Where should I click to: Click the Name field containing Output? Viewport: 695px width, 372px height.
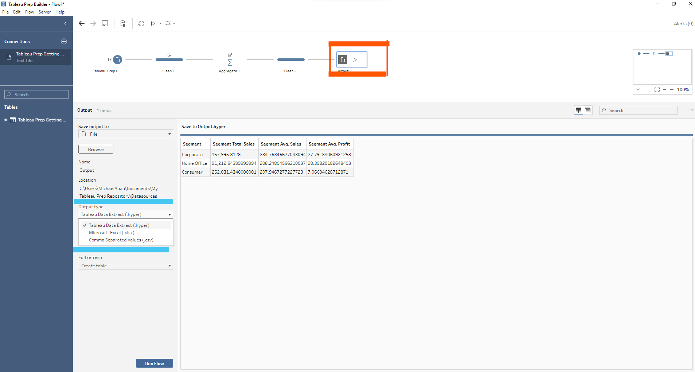click(x=126, y=170)
